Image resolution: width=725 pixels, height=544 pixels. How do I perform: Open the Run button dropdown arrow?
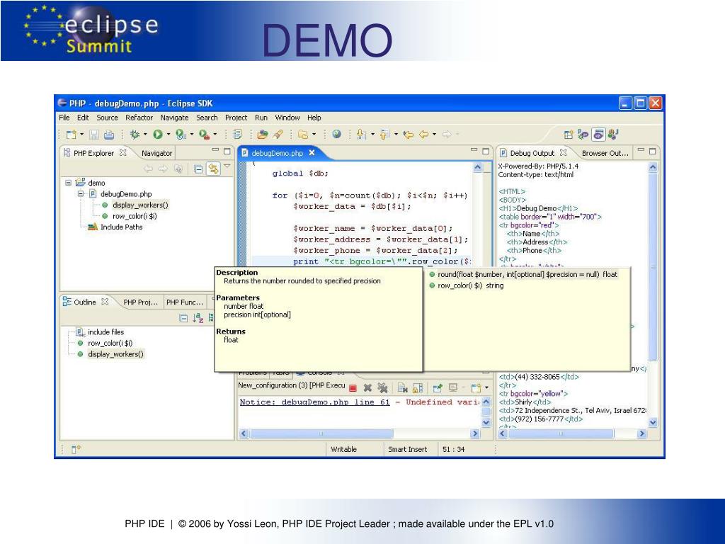click(169, 134)
